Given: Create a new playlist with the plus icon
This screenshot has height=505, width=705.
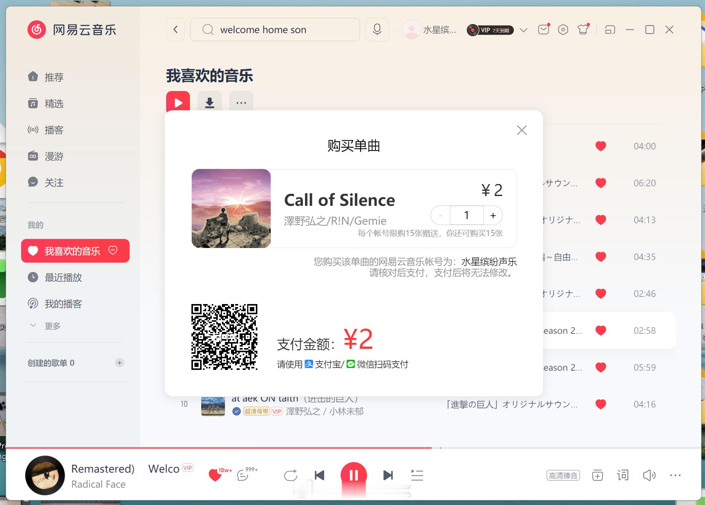Looking at the screenshot, I should point(119,363).
